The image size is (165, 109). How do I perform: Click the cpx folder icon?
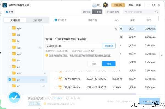[x=14, y=28]
